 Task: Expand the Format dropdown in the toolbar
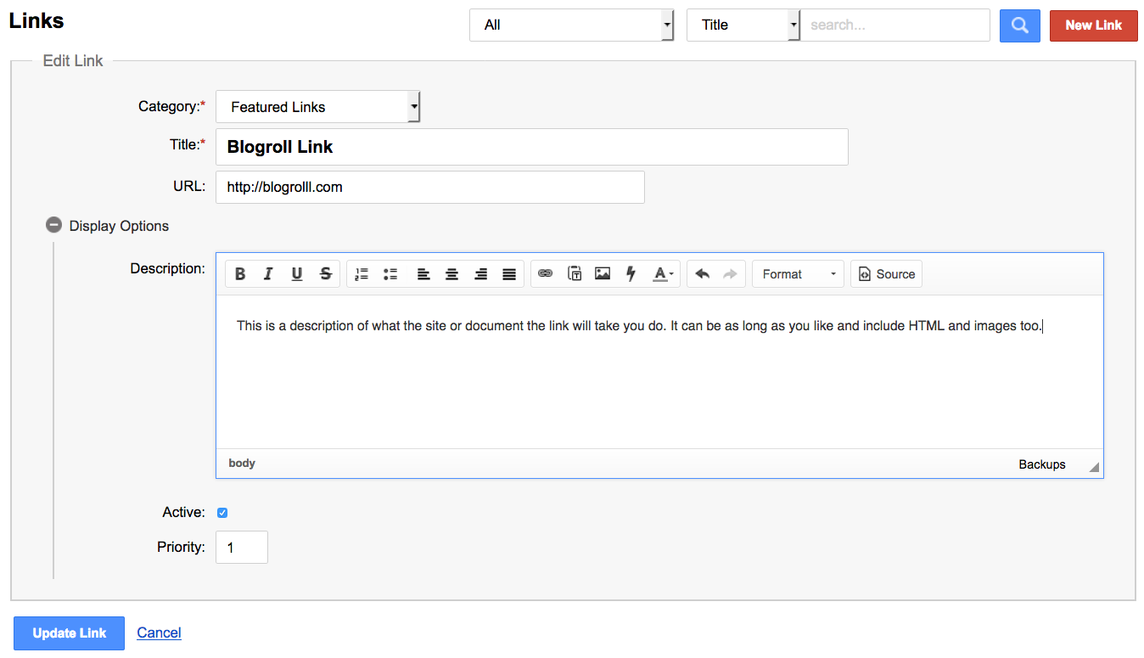coord(798,274)
